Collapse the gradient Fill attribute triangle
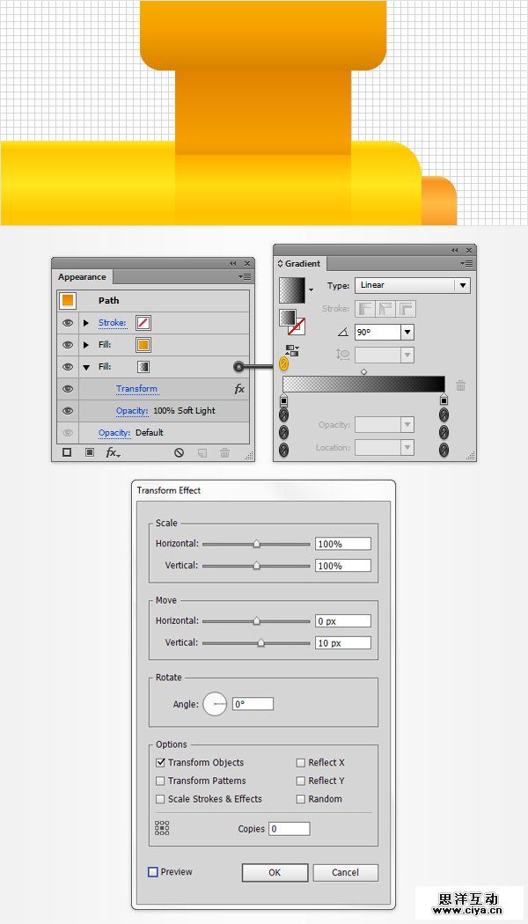This screenshot has width=528, height=924. click(x=86, y=367)
